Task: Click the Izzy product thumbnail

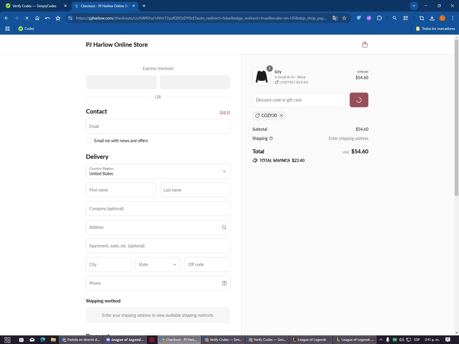Action: click(261, 76)
